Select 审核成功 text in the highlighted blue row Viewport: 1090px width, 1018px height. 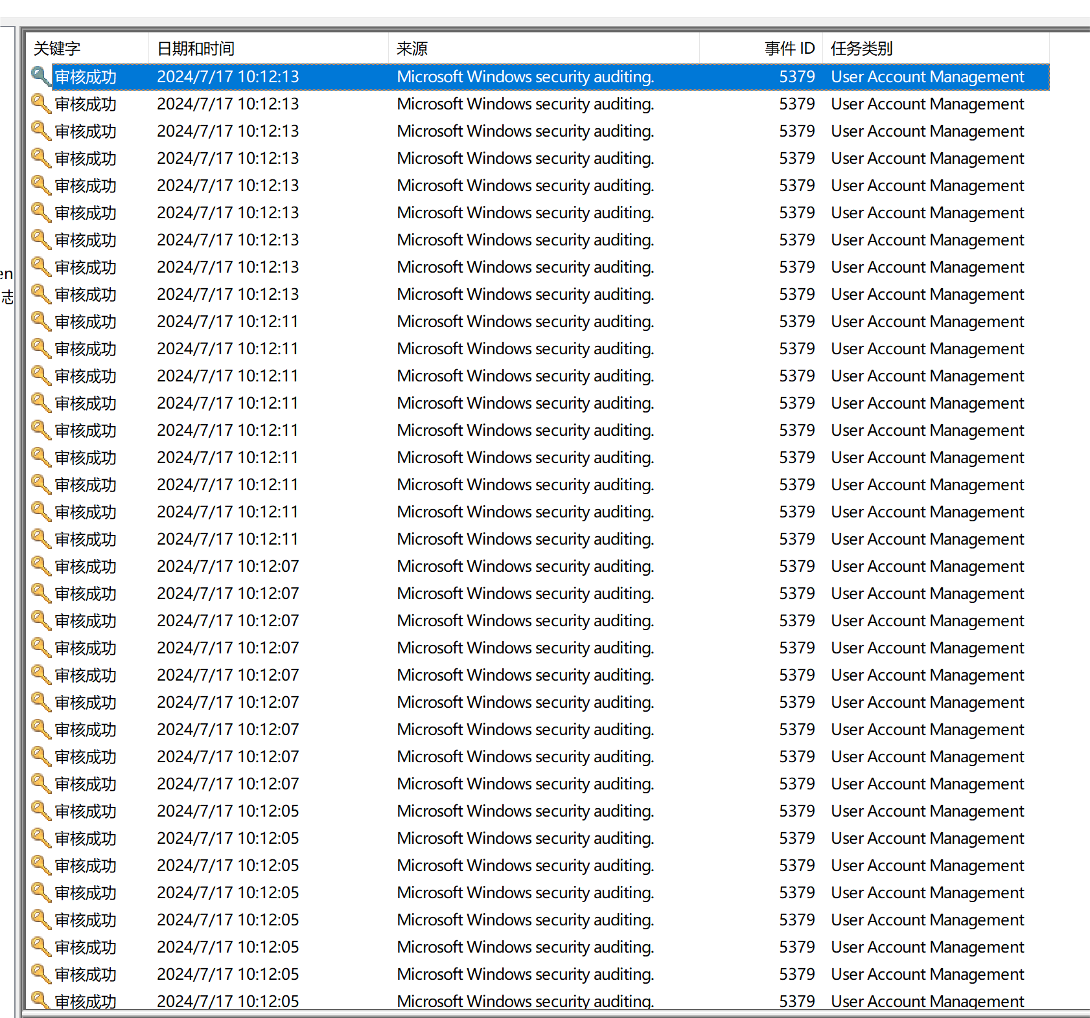coord(86,77)
